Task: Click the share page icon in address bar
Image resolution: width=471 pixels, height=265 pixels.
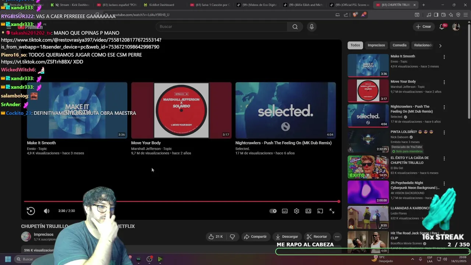Action: click(346, 15)
